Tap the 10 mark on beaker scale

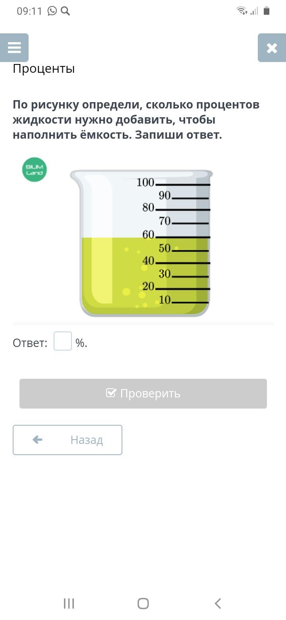pos(165,300)
